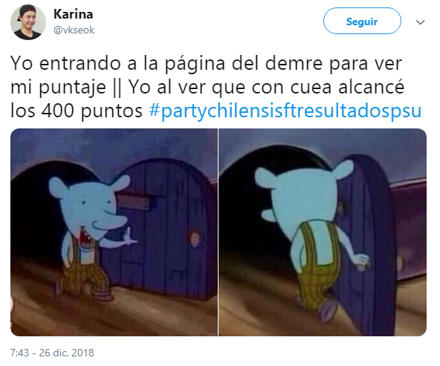Viewport: 440px width, 366px height.
Task: Open the left image with the elephant facing forward
Action: click(x=114, y=232)
